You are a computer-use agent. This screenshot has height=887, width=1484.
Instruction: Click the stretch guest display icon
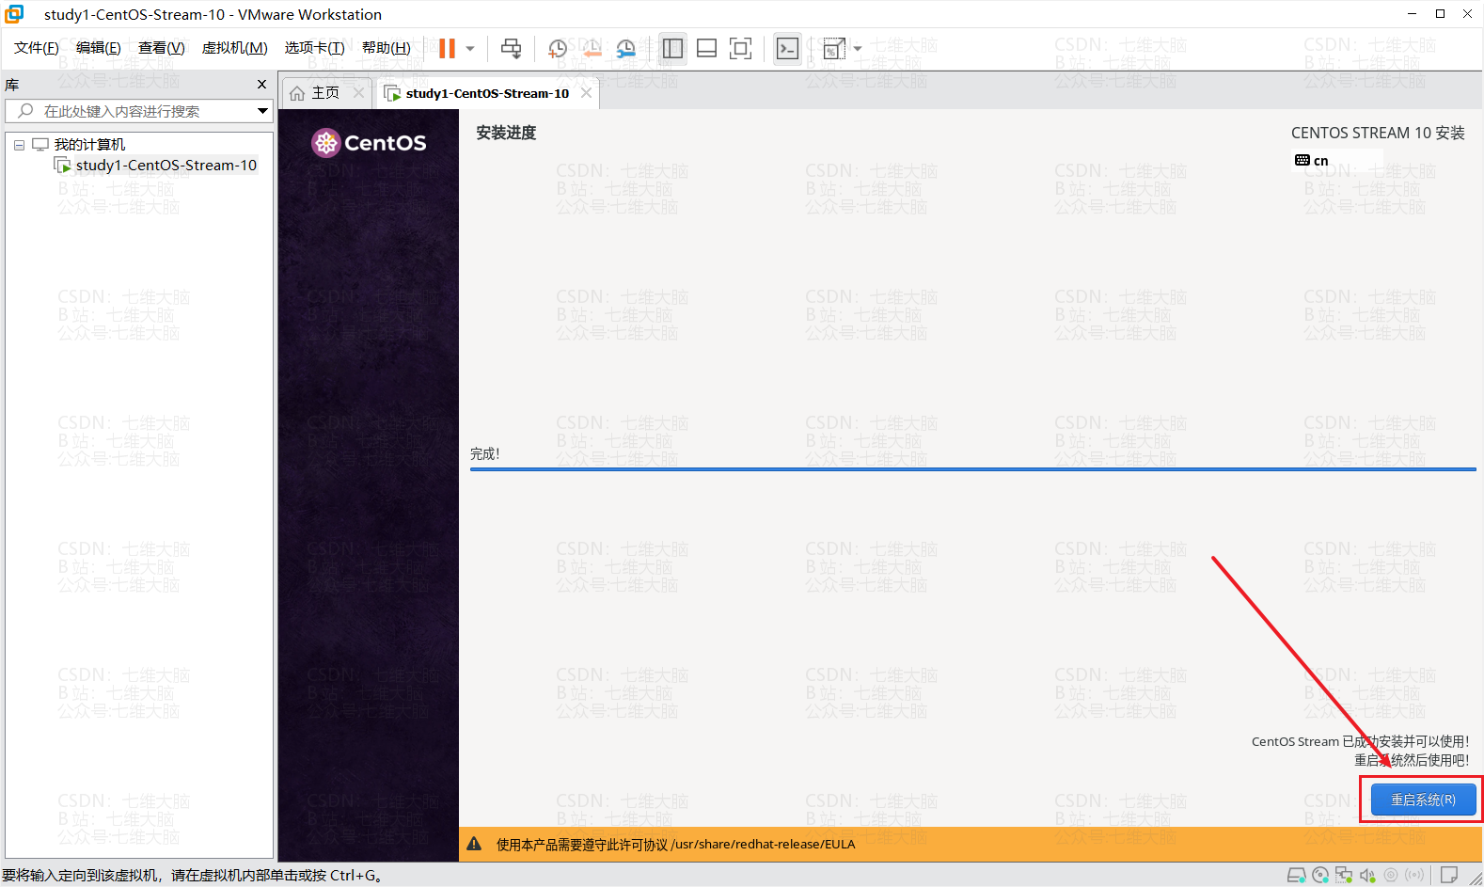834,48
